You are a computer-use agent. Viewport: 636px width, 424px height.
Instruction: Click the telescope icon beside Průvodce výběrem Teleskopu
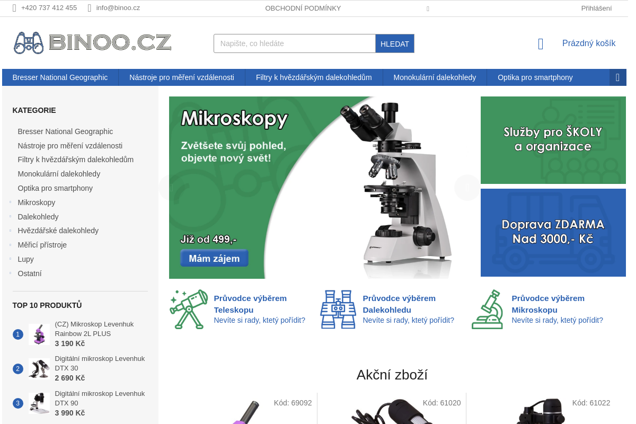pyautogui.click(x=188, y=309)
